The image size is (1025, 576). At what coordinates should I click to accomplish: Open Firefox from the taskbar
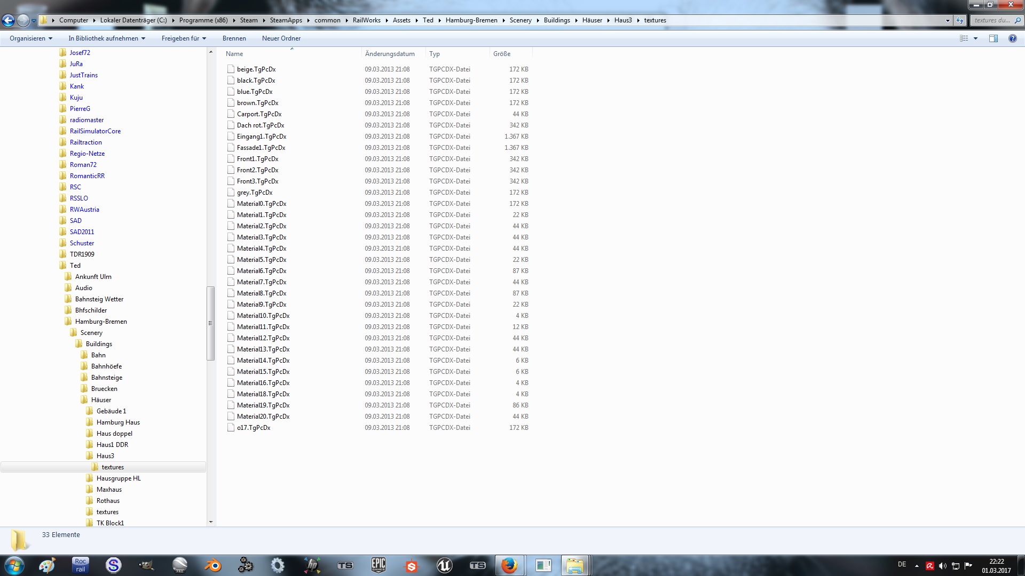coord(509,565)
